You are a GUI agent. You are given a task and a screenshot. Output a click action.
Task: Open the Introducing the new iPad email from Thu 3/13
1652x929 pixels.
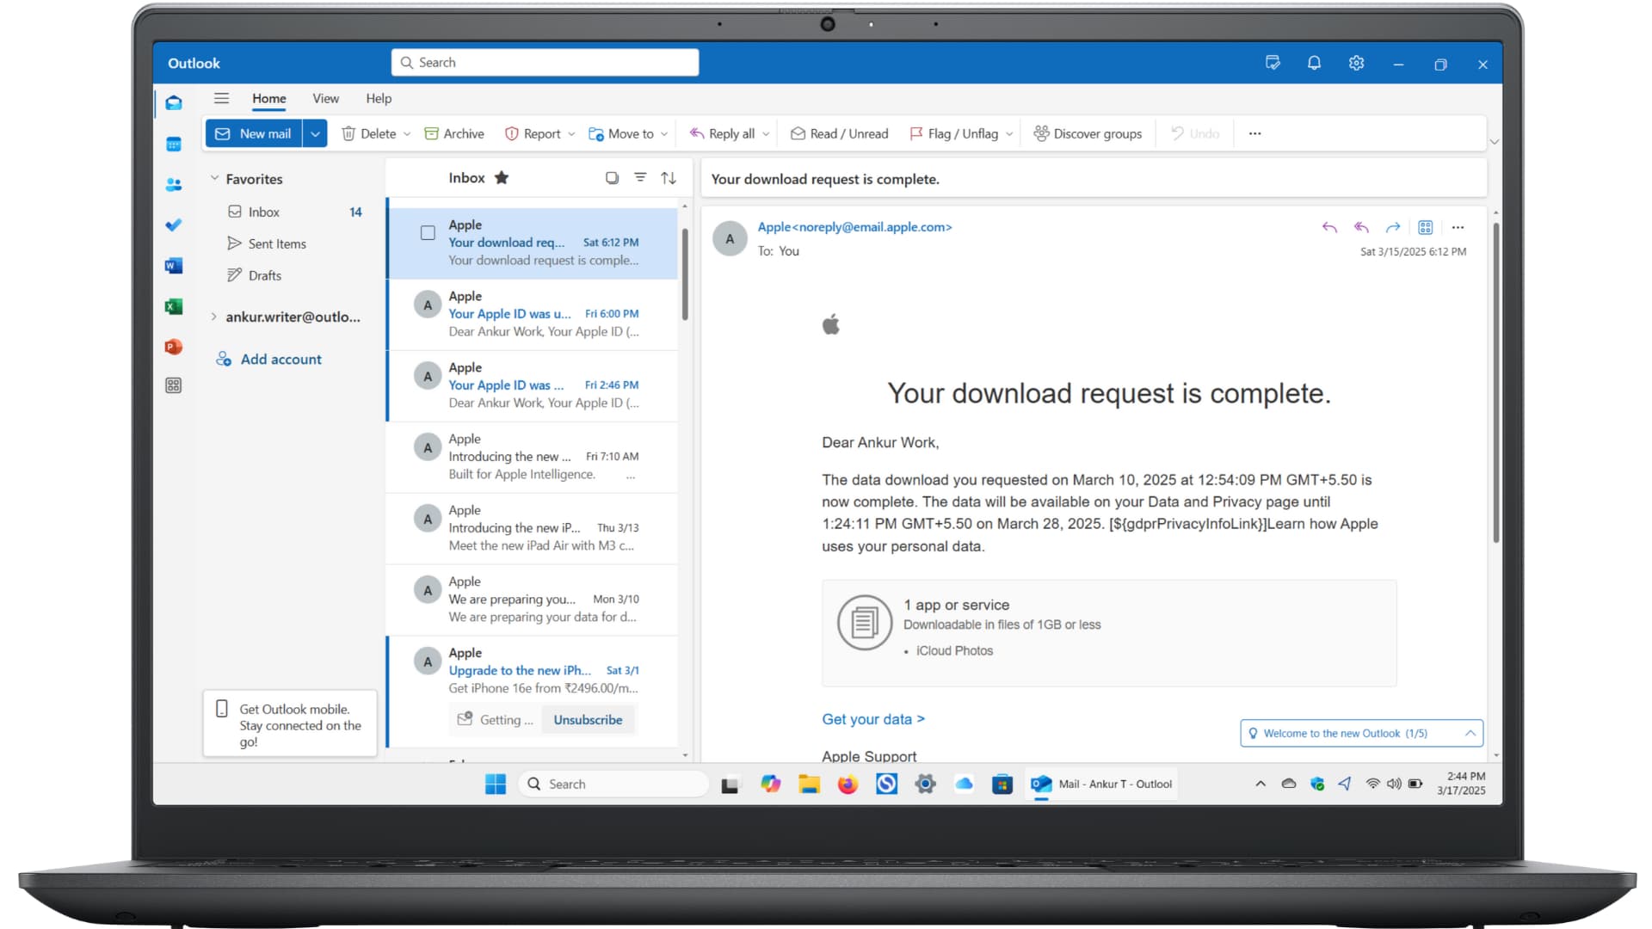coord(533,528)
